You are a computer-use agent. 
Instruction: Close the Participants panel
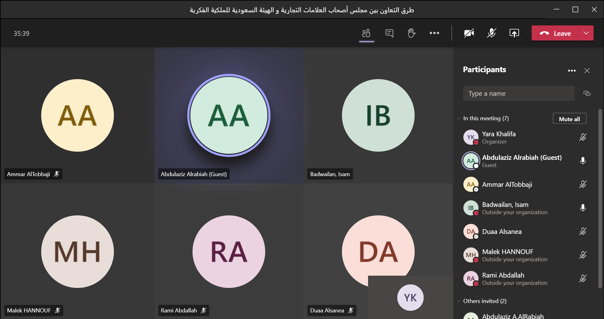587,71
